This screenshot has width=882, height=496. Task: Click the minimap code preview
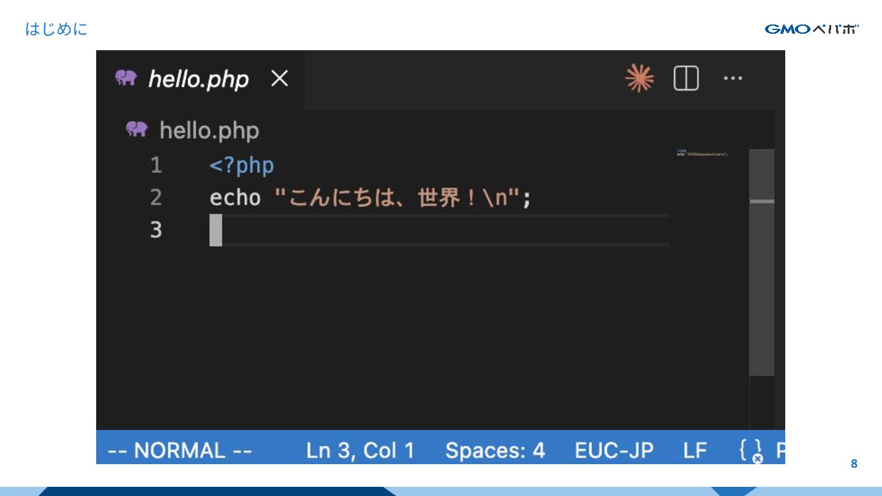coord(702,152)
